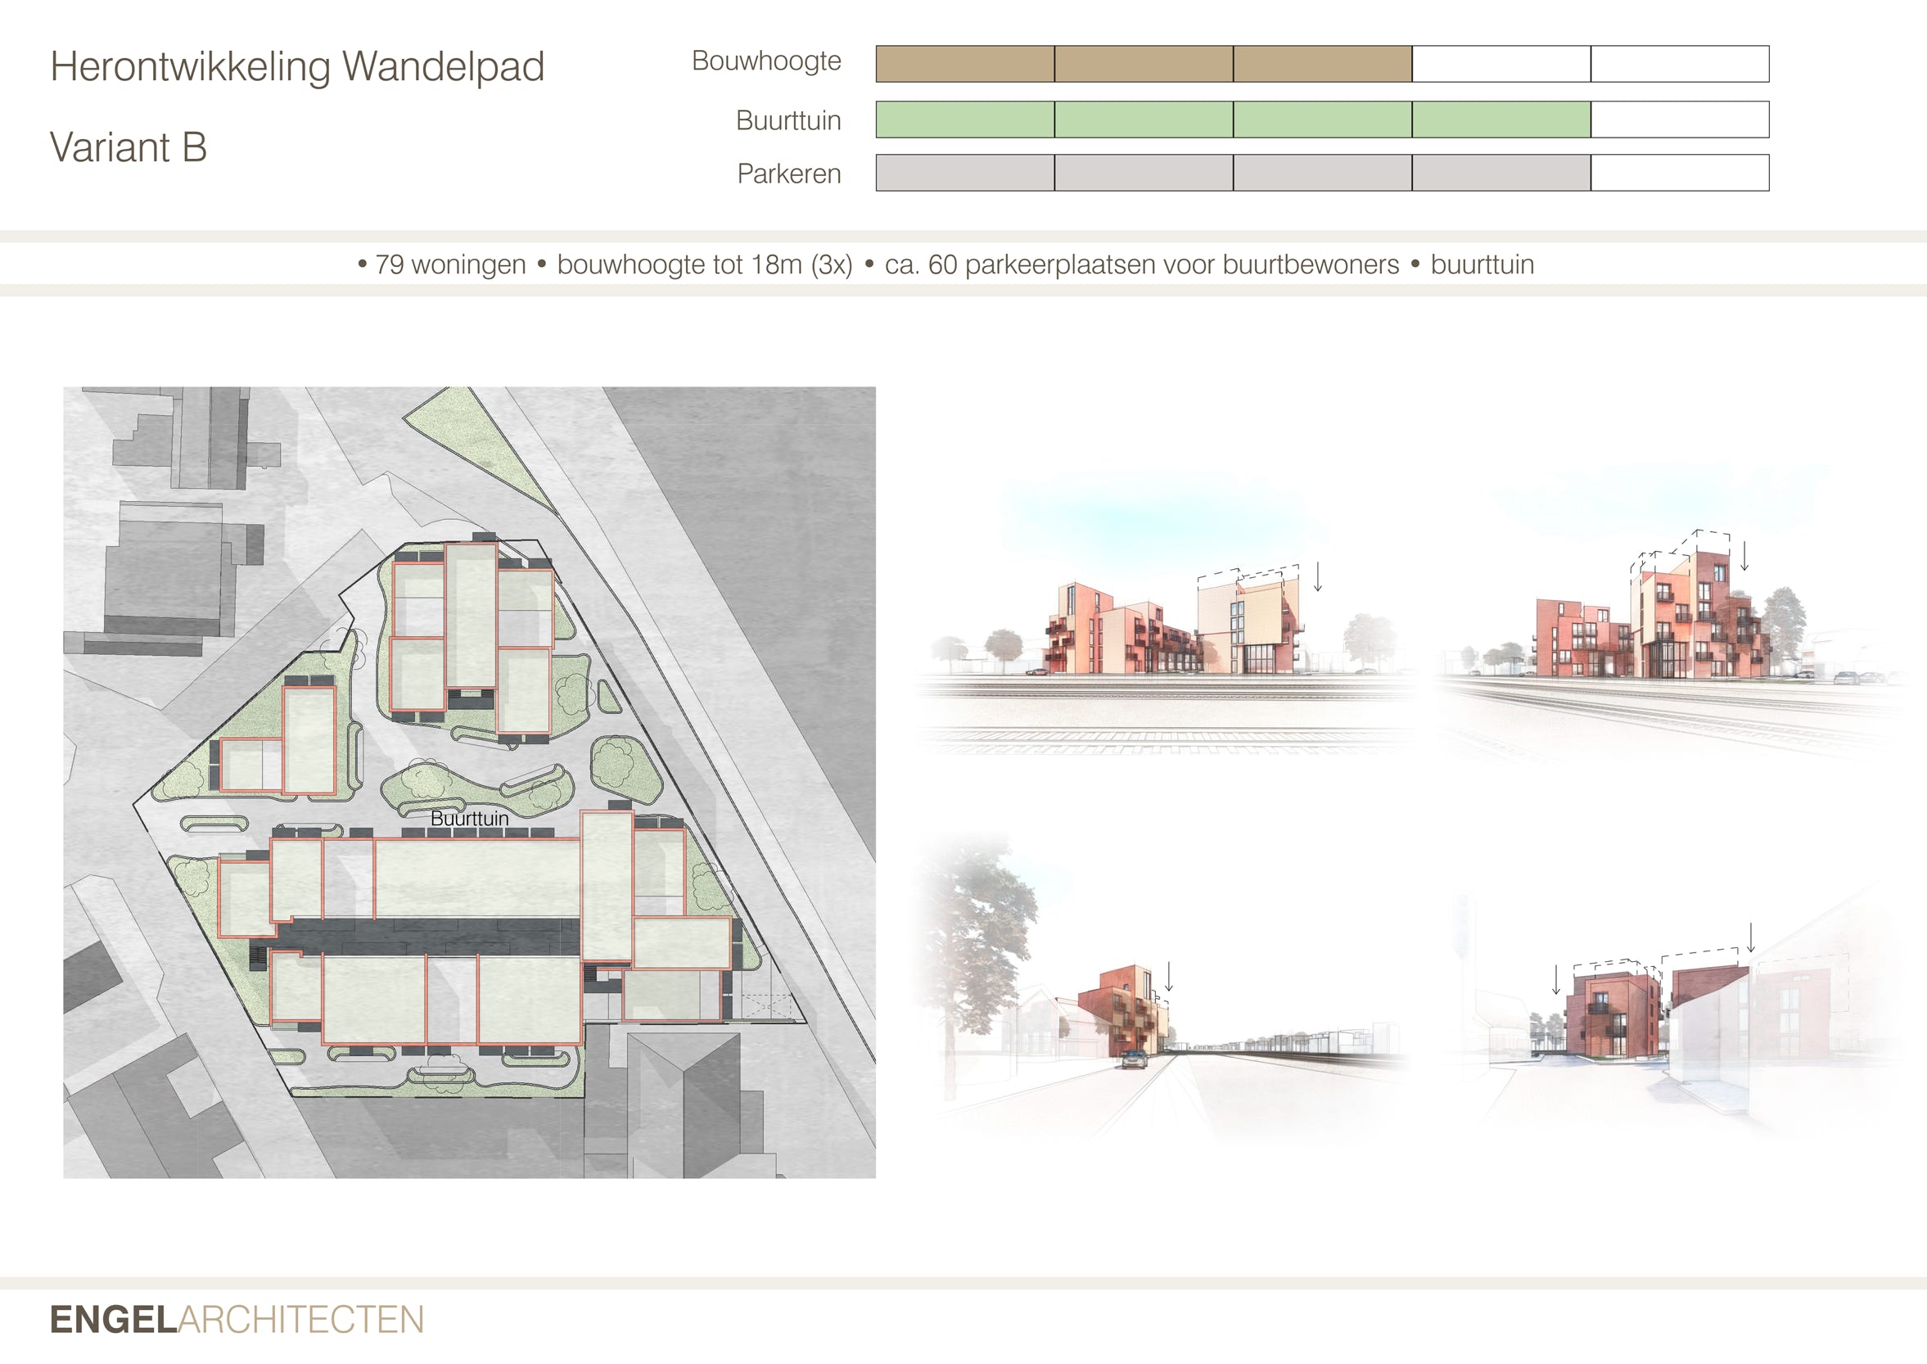This screenshot has width=1927, height=1364.
Task: Click the Variant B heading
Action: [x=128, y=148]
